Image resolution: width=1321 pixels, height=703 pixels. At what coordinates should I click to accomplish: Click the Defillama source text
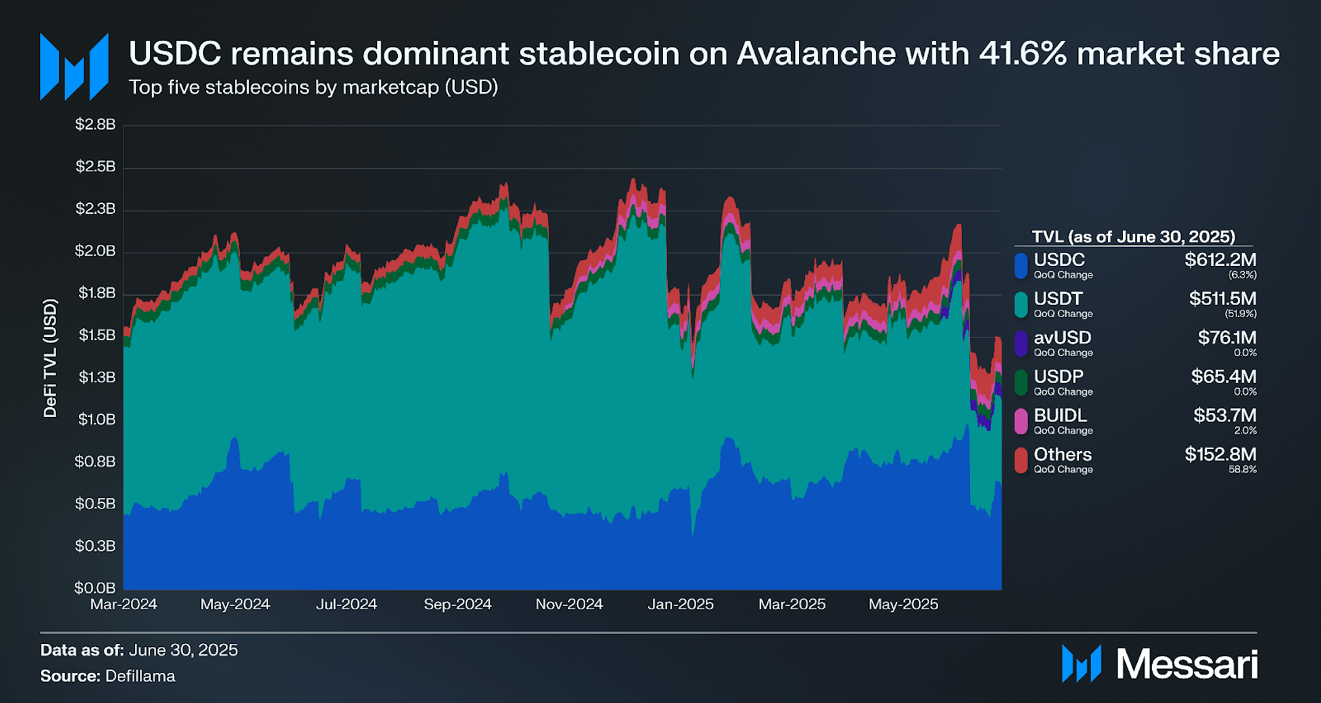coord(140,676)
